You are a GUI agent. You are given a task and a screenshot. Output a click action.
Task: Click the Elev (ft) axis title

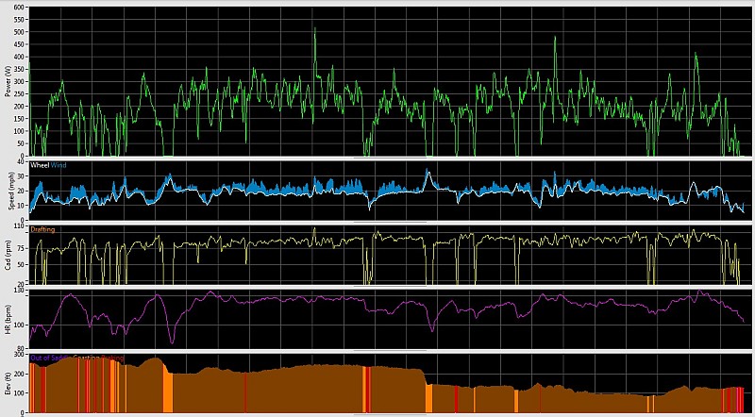point(8,384)
